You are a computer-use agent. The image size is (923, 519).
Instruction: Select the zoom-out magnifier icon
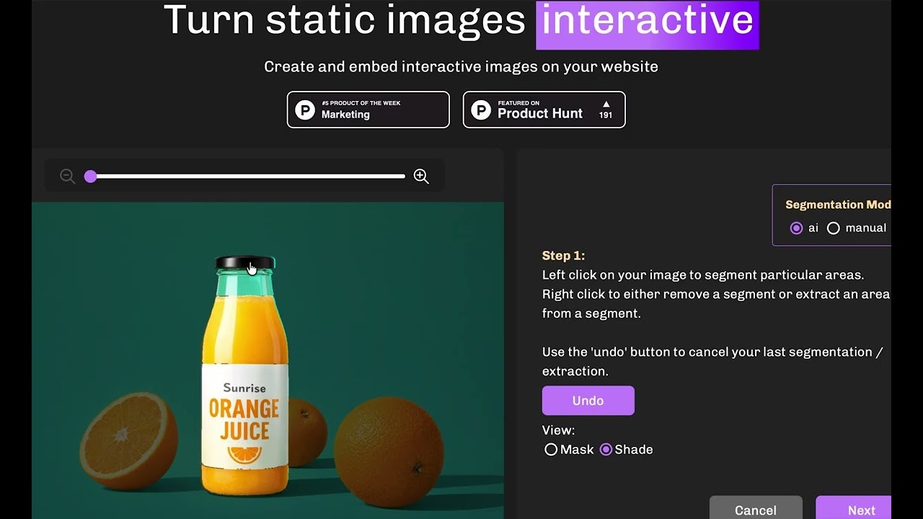pyautogui.click(x=67, y=176)
